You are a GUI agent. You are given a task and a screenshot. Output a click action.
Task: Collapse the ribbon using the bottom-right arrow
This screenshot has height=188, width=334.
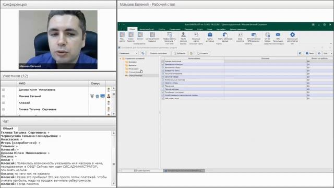coord(331,43)
